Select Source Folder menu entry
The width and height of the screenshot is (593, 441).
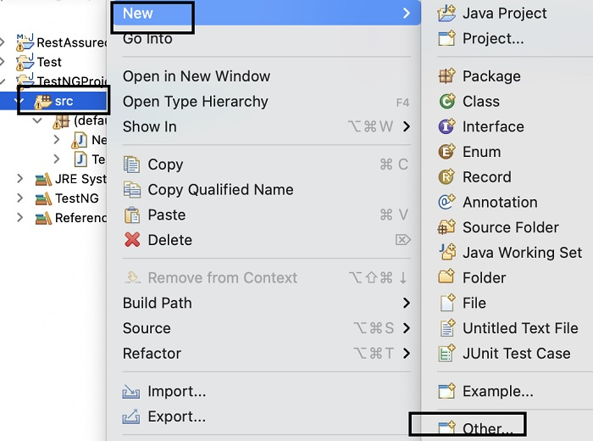point(510,227)
